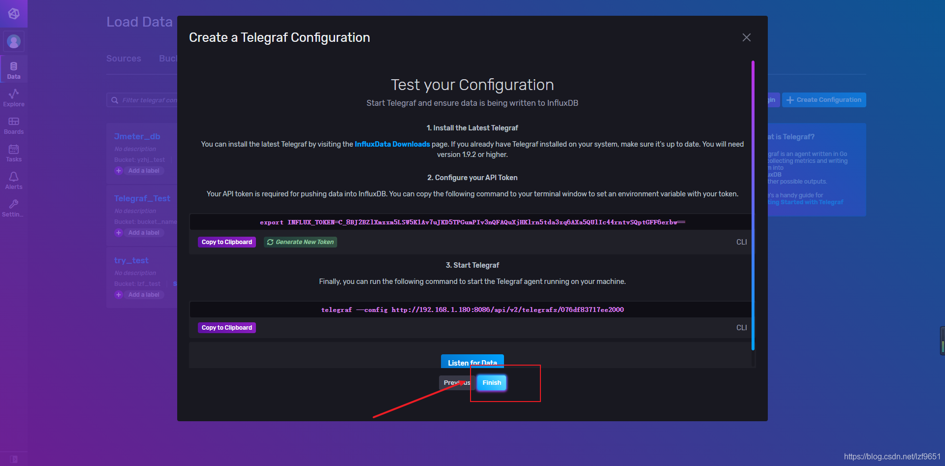Click Generate New Token
This screenshot has height=466, width=945.
tap(300, 242)
